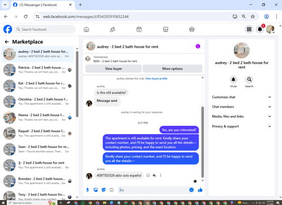This screenshot has height=205, width=282.
Task: Open Jj chat in conversation list
Action: [x=37, y=165]
